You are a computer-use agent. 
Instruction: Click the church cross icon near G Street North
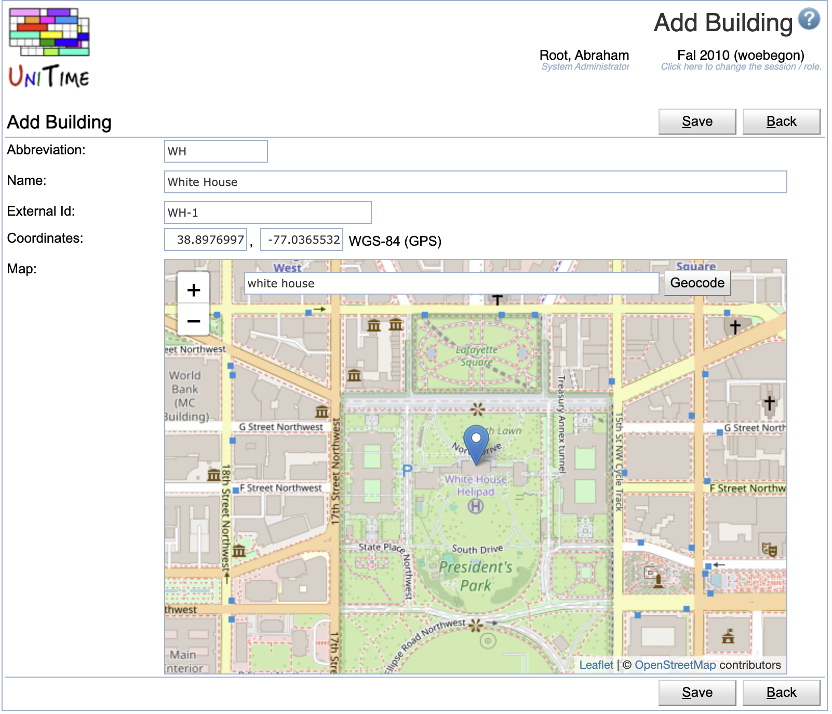pyautogui.click(x=770, y=403)
